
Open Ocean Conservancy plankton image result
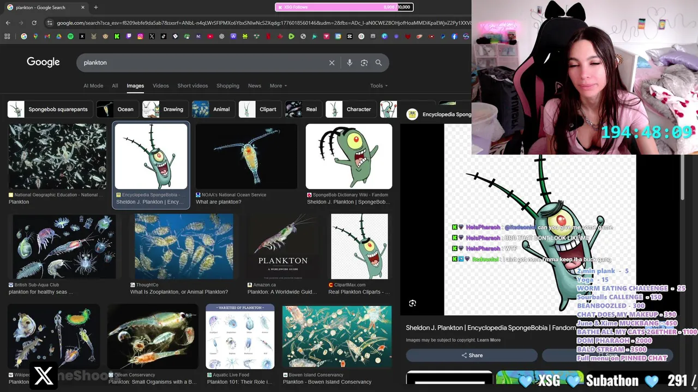tap(153, 336)
